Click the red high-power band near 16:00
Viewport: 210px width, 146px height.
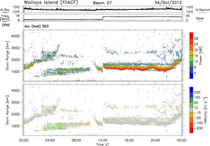(129, 68)
